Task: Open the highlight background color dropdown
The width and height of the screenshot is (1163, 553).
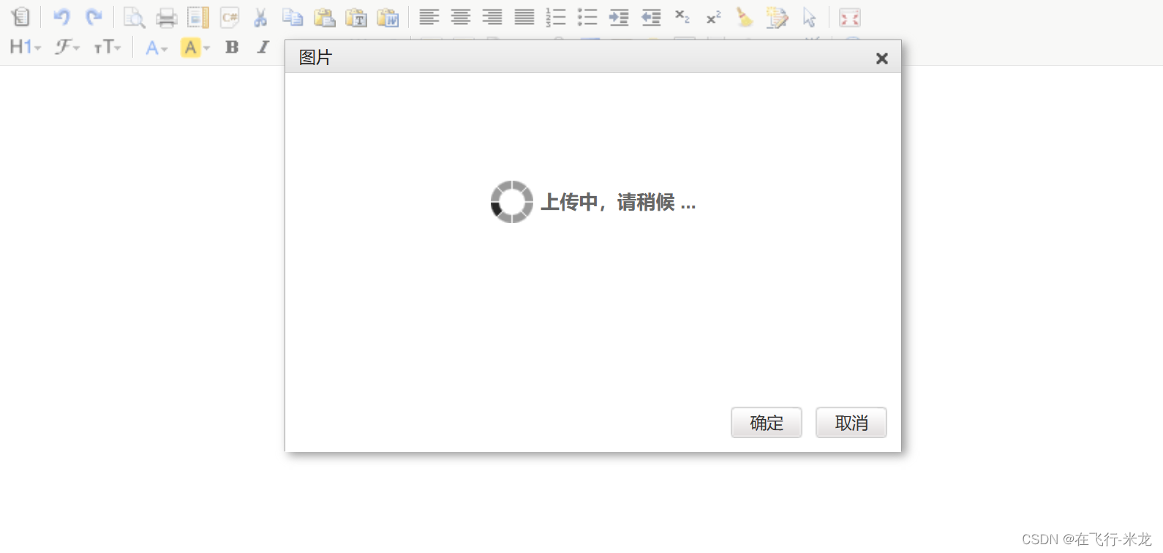Action: 195,48
